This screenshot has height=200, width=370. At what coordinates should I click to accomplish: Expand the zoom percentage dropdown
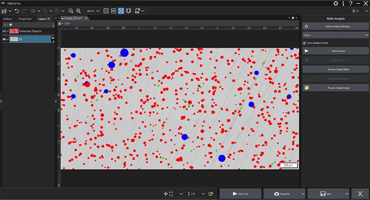[x=98, y=11]
